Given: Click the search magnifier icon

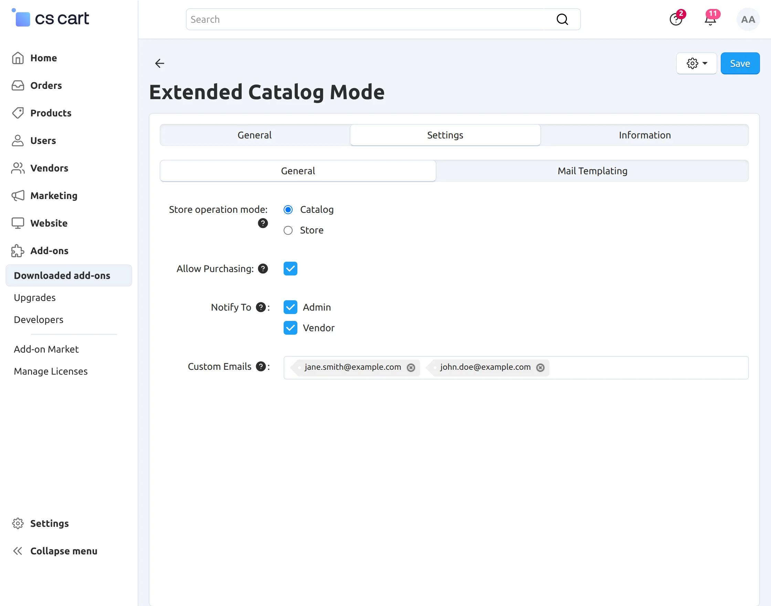Looking at the screenshot, I should 562,19.
